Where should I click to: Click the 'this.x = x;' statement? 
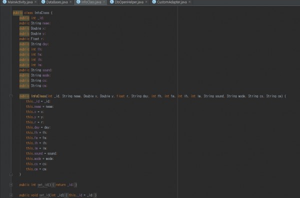tap(35, 112)
